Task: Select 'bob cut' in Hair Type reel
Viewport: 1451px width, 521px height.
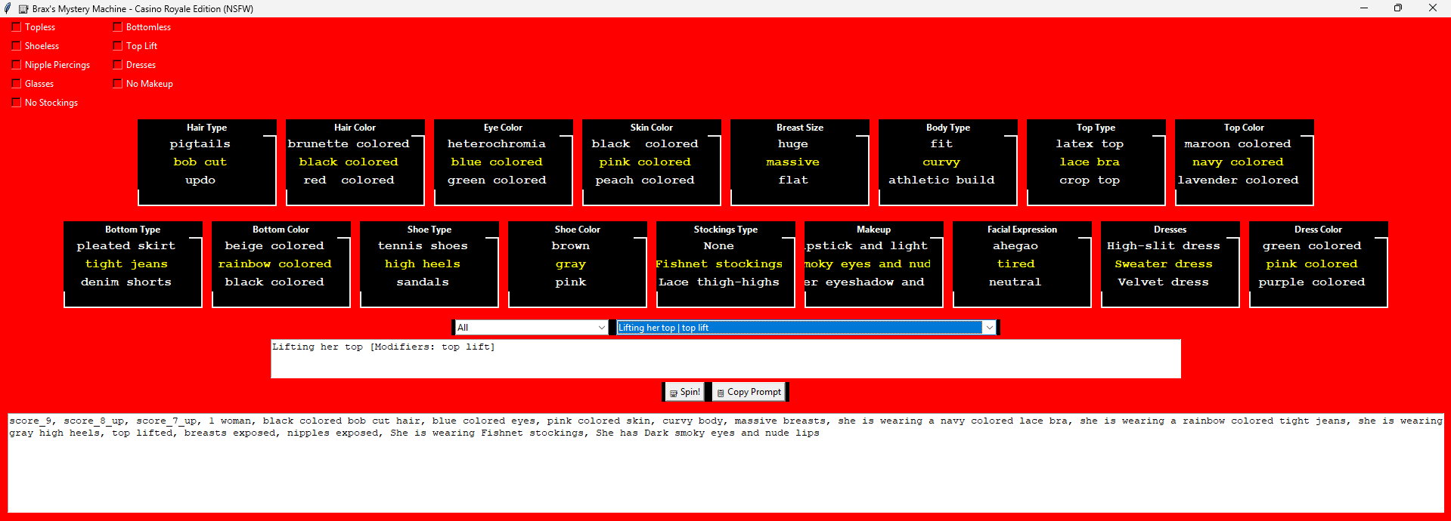Action: click(200, 162)
